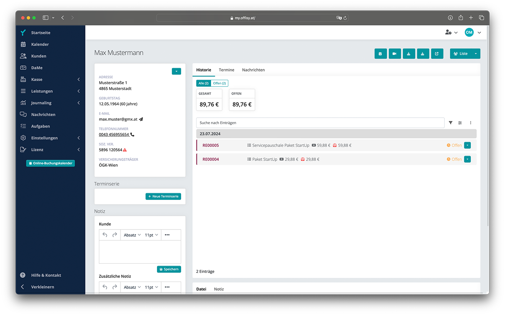Click the Suche nach Einträgen search field
Viewport: 505px width, 315px height.
tap(320, 123)
